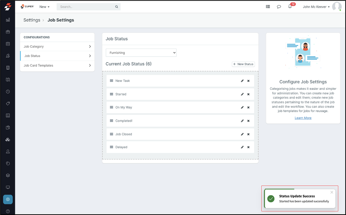Open the help icon in sidebar
346x215 pixels.
8,211
